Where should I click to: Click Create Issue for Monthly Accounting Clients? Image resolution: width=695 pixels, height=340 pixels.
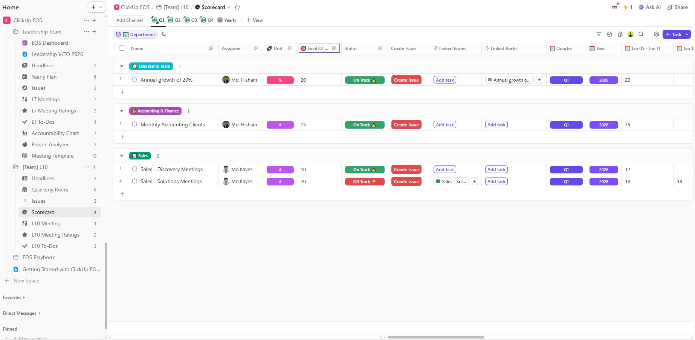tap(406, 125)
